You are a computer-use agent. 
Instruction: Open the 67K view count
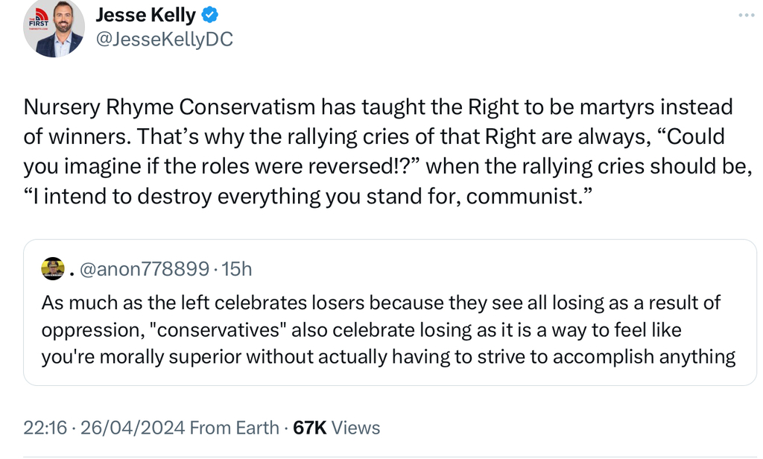click(309, 428)
